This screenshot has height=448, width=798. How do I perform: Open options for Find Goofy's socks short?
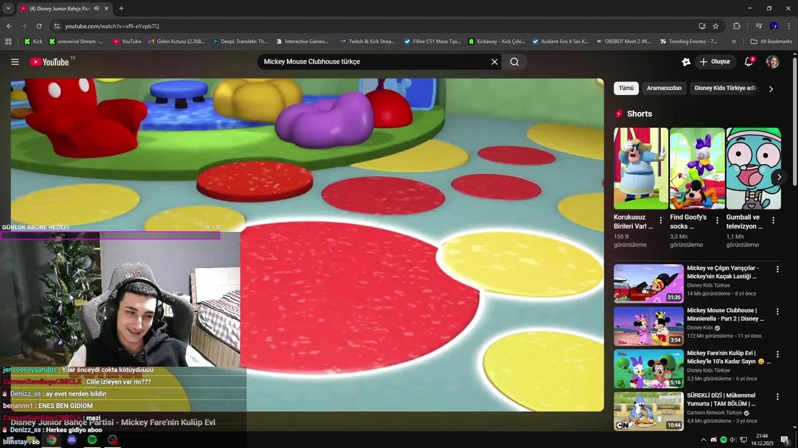click(x=717, y=220)
